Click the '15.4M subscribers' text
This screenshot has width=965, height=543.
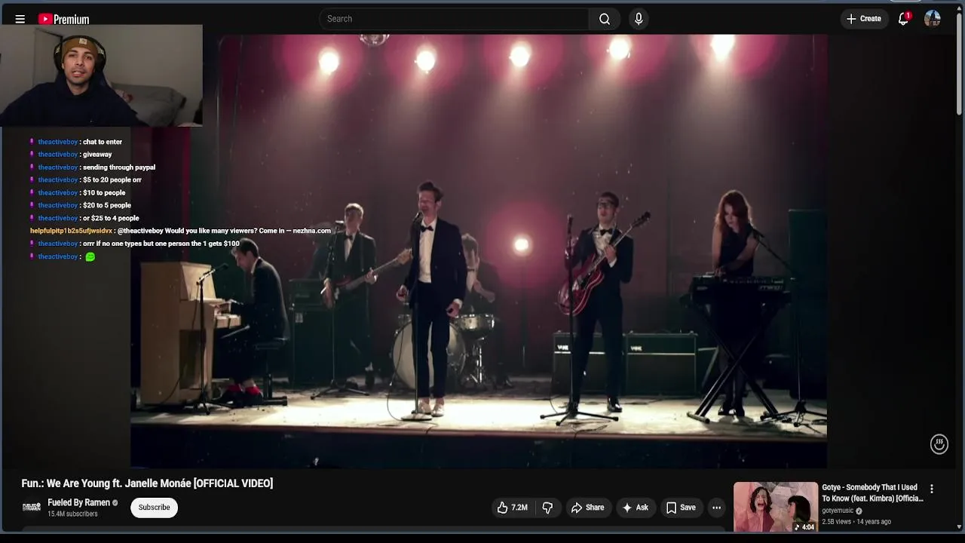72,514
